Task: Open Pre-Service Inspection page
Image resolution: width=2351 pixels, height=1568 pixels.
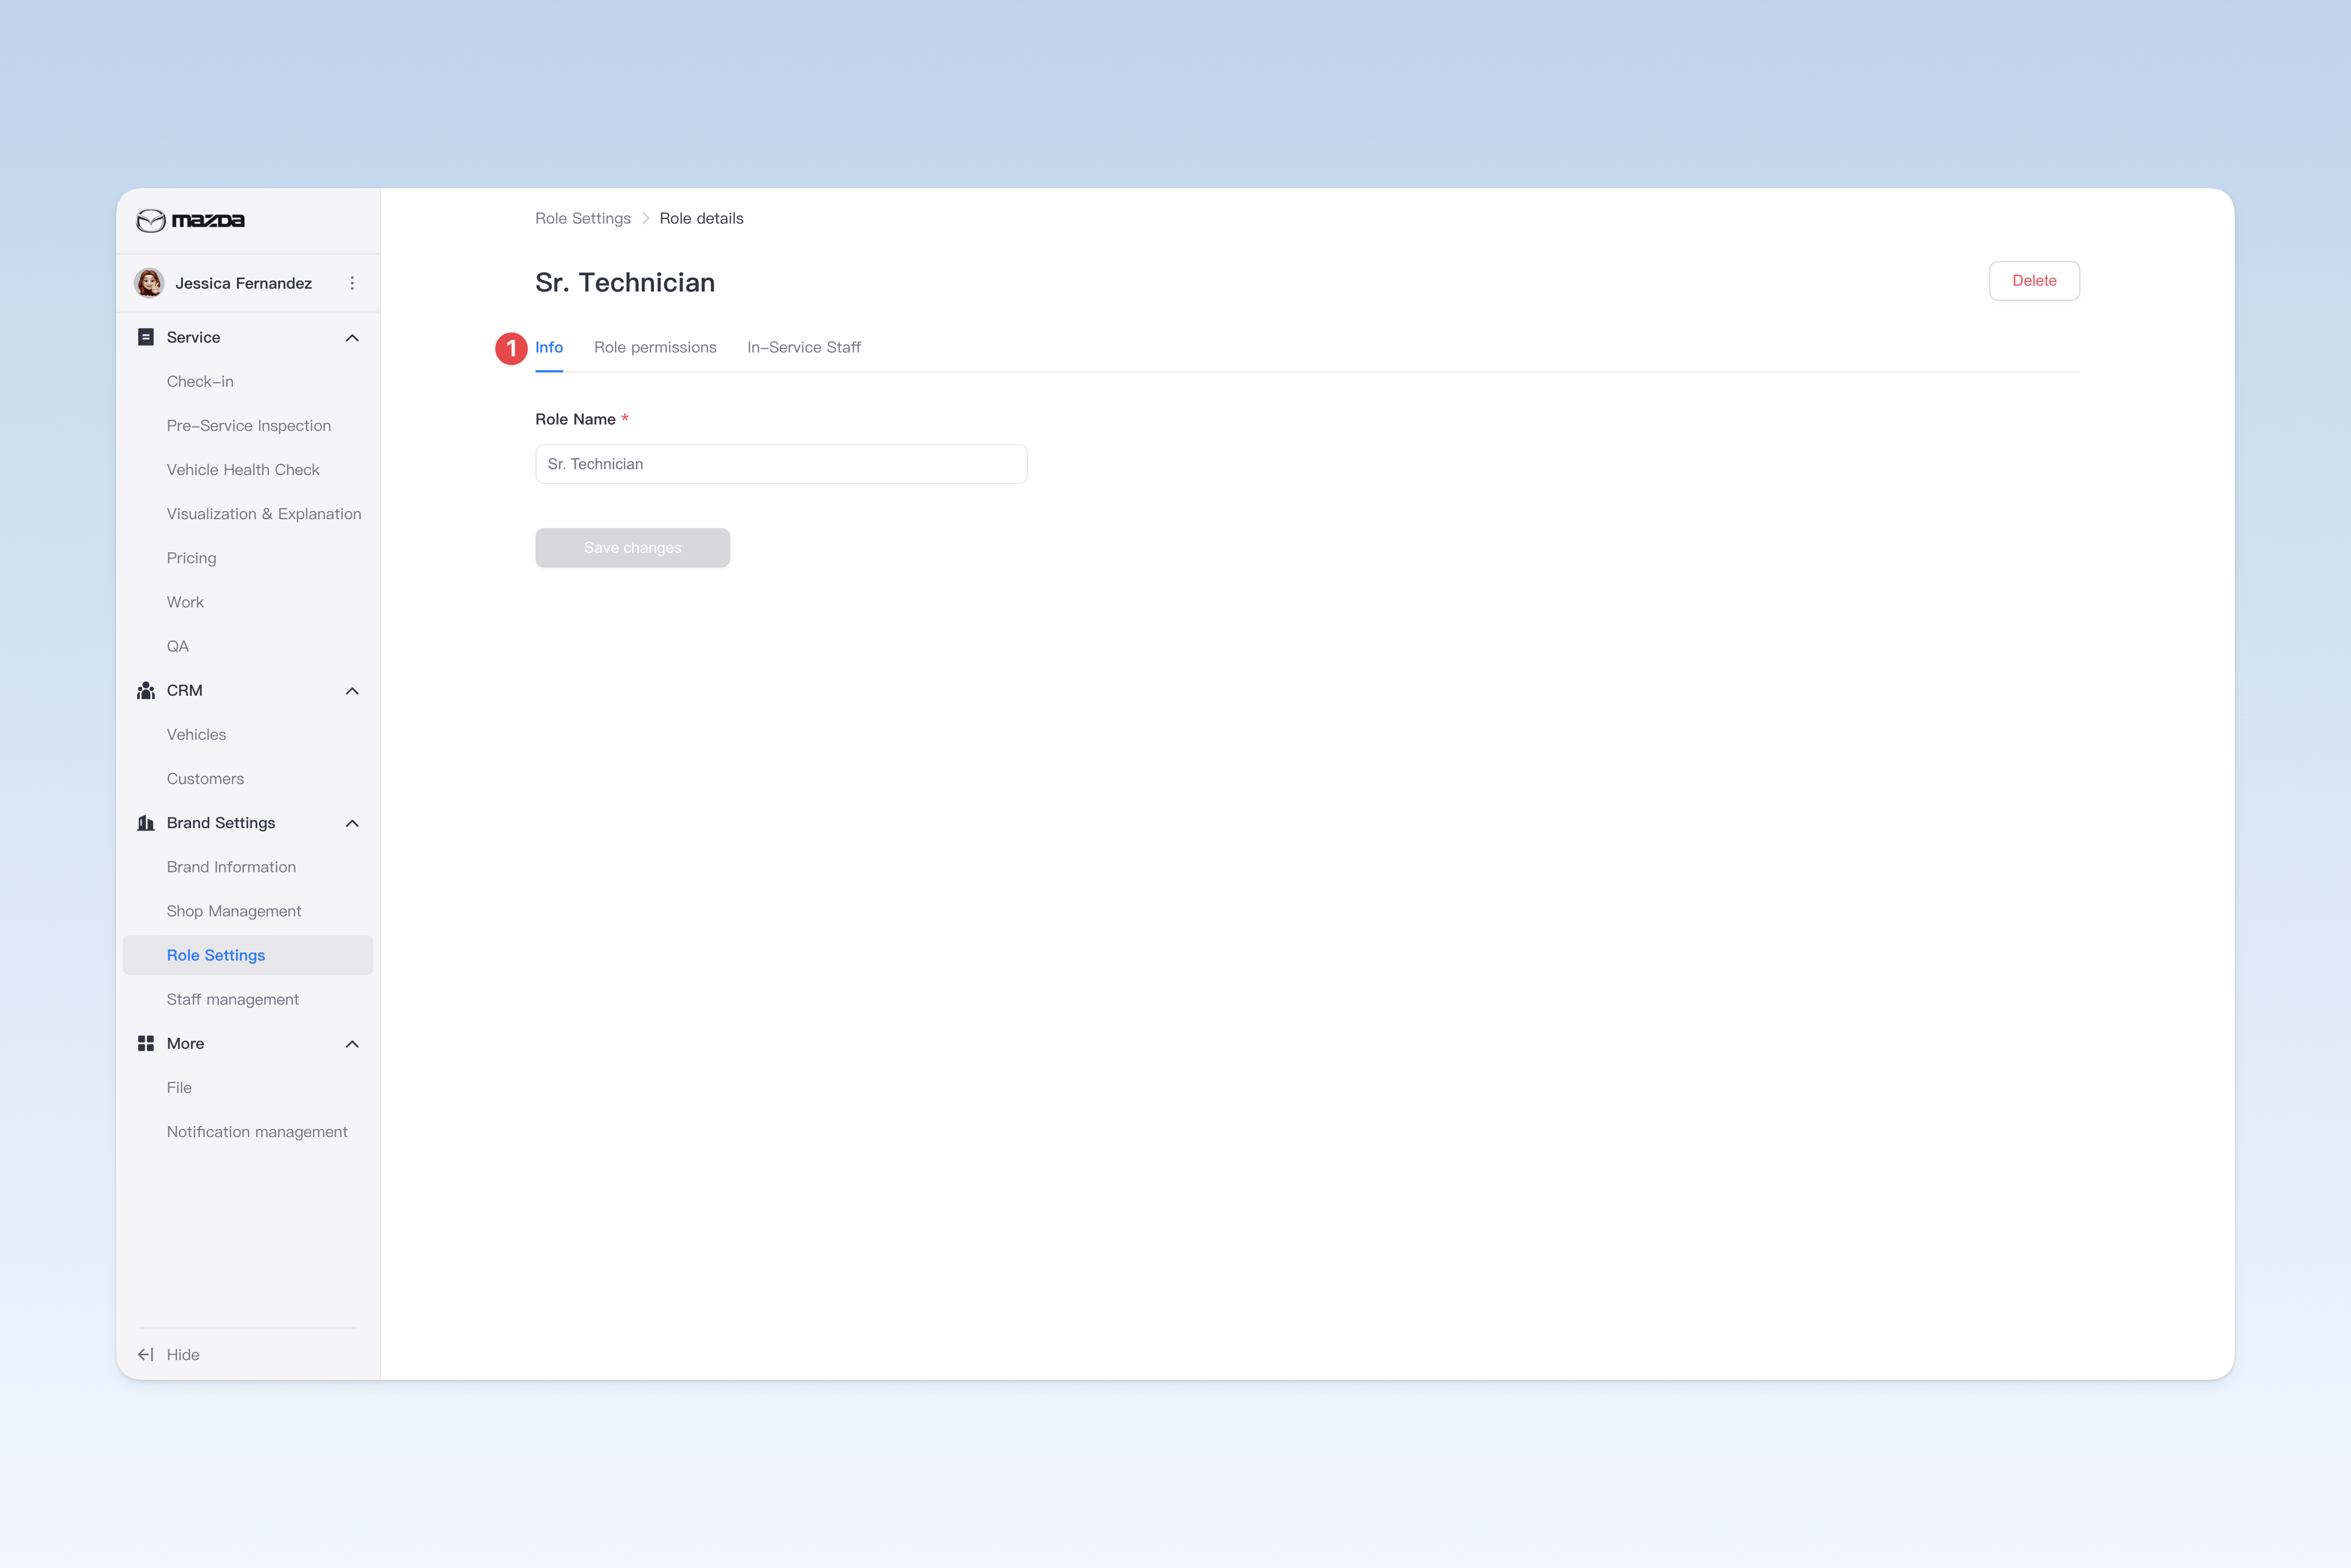Action: 249,425
